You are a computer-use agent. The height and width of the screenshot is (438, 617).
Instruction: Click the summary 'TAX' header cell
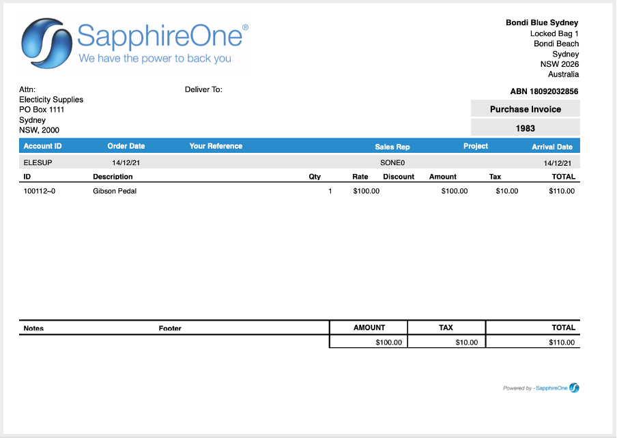pyautogui.click(x=446, y=327)
